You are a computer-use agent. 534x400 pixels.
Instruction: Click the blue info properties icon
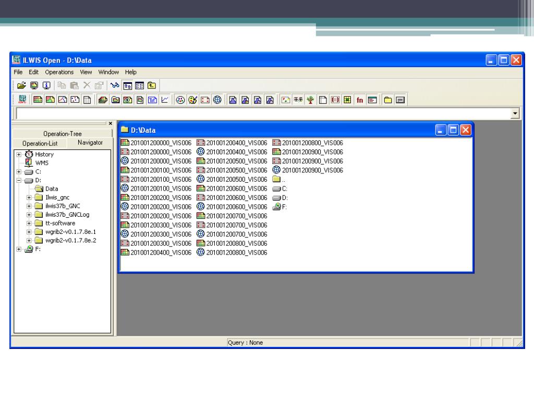[46, 85]
